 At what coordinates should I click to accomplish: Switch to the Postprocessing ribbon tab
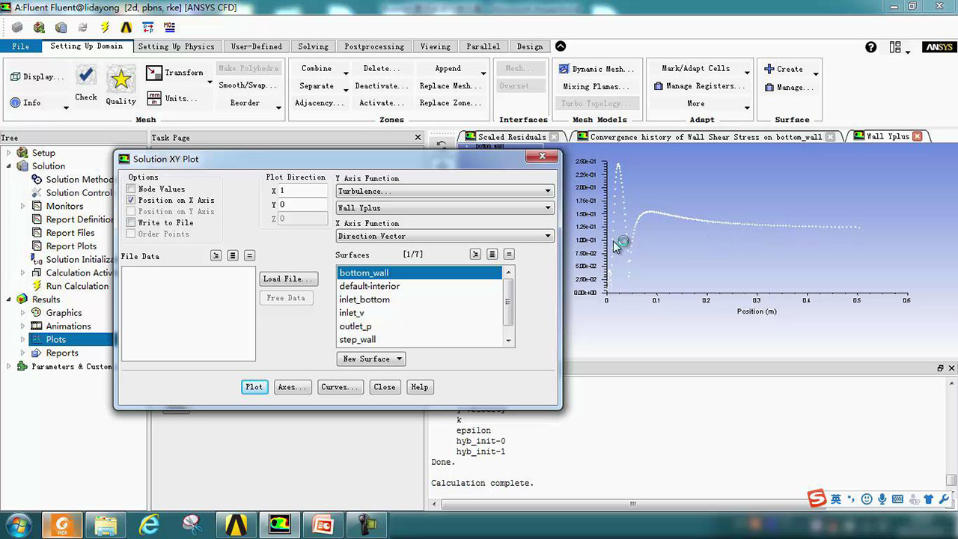(374, 46)
